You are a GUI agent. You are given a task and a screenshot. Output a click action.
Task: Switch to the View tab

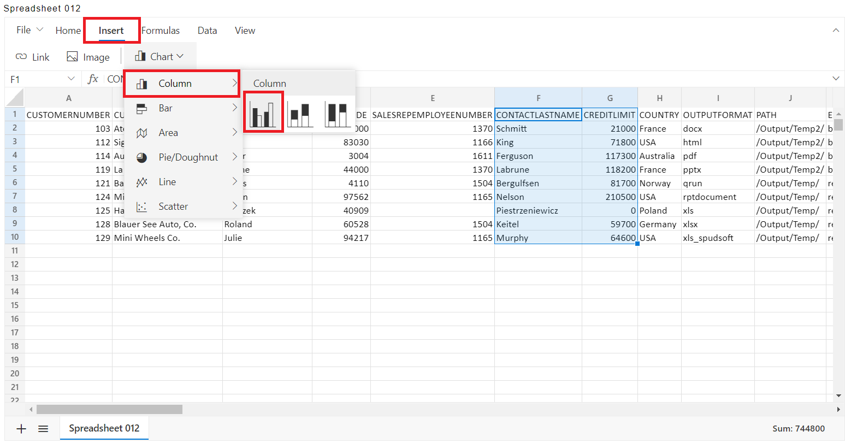point(245,31)
